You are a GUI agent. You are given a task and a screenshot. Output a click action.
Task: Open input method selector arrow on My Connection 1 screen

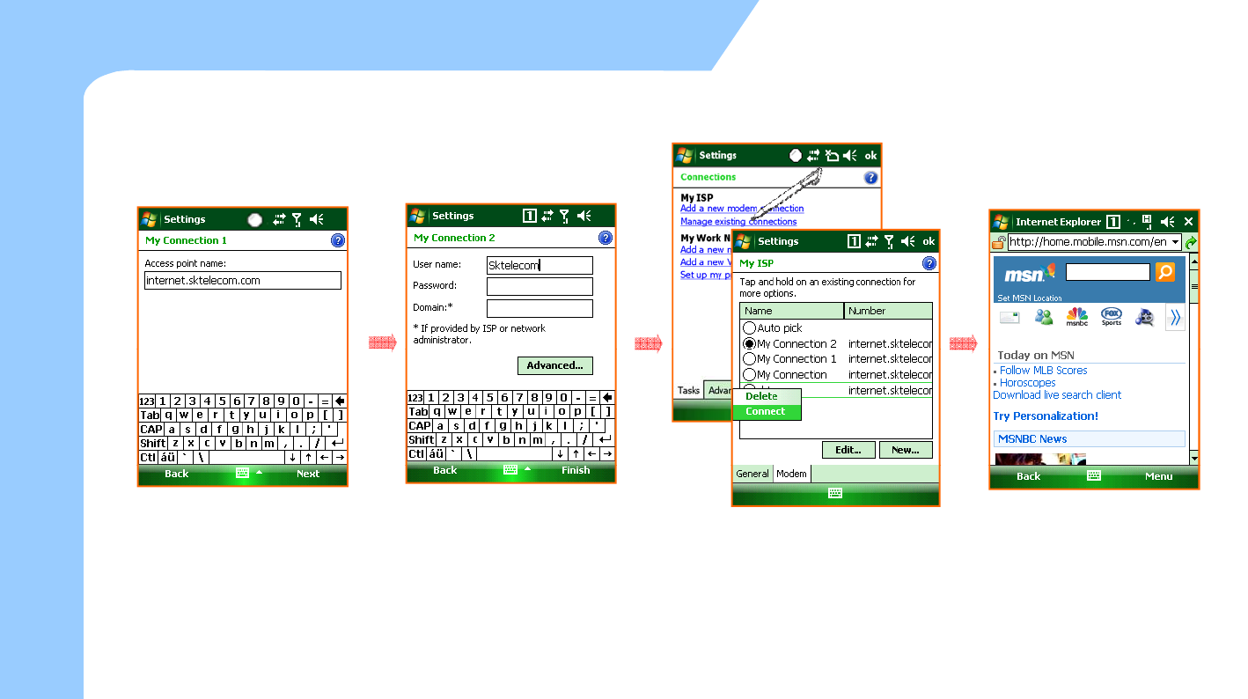pyautogui.click(x=259, y=473)
